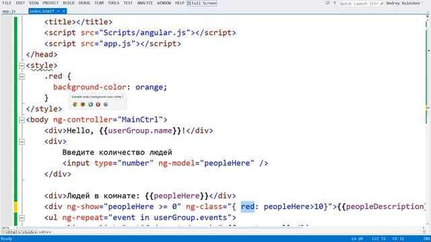This screenshot has width=431, height=242.
Task: Open the DEBUG menu
Action: coord(84,3)
